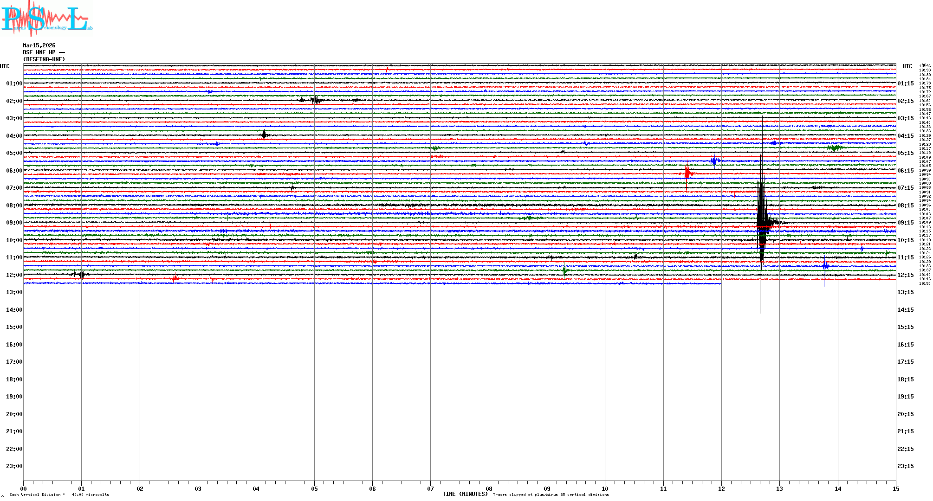Click minute mark 07 on bottom axis

430,488
